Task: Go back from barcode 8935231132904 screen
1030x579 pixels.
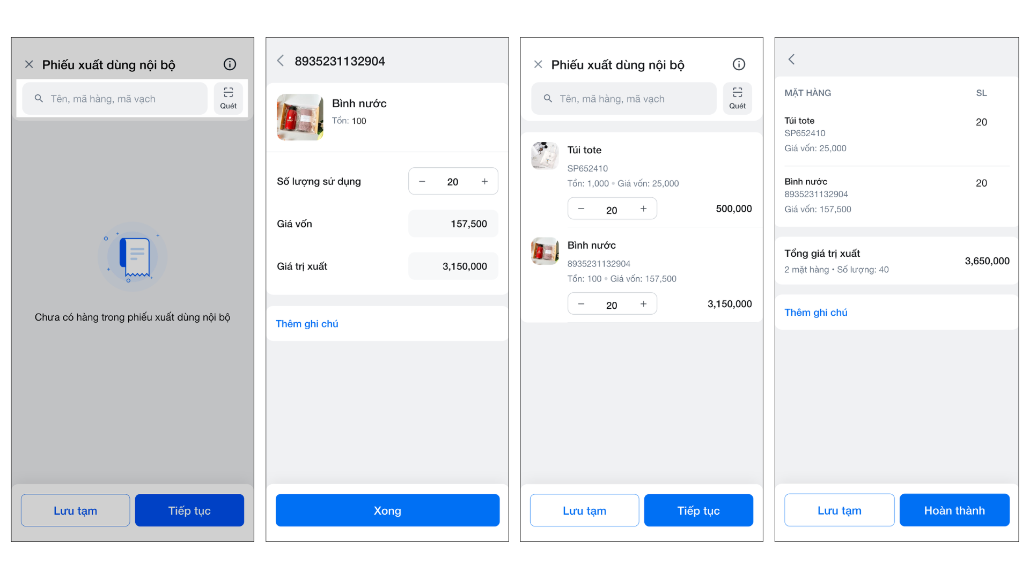Action: click(x=281, y=61)
